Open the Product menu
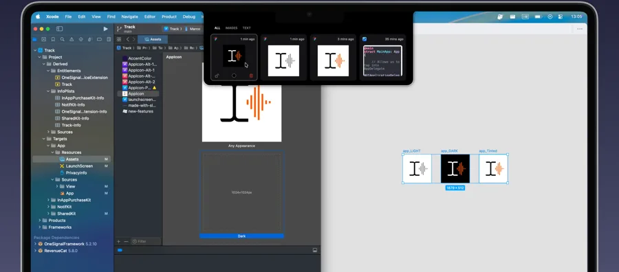This screenshot has height=272, width=619. [169, 16]
